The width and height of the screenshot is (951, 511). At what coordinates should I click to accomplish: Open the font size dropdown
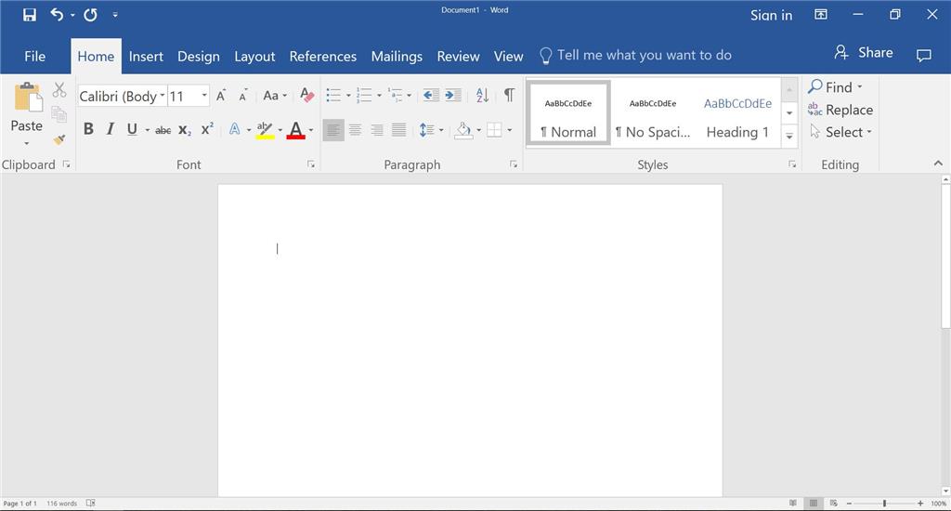tap(204, 96)
